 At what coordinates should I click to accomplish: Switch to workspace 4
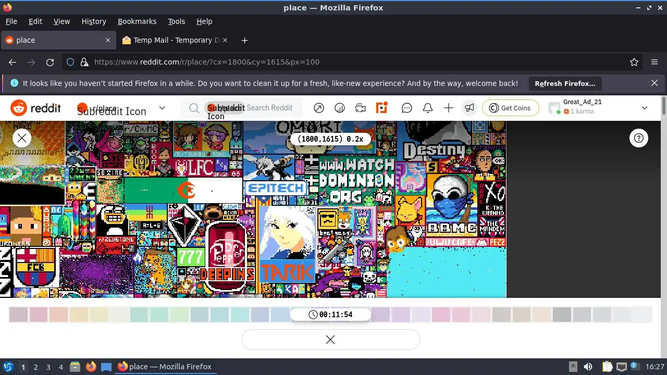(x=60, y=367)
